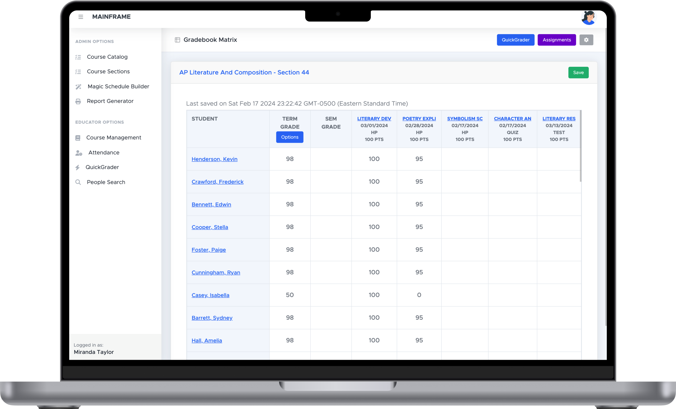Click Bennett, Edwin's empty Literary Res cell
The height and width of the screenshot is (409, 676).
point(559,204)
